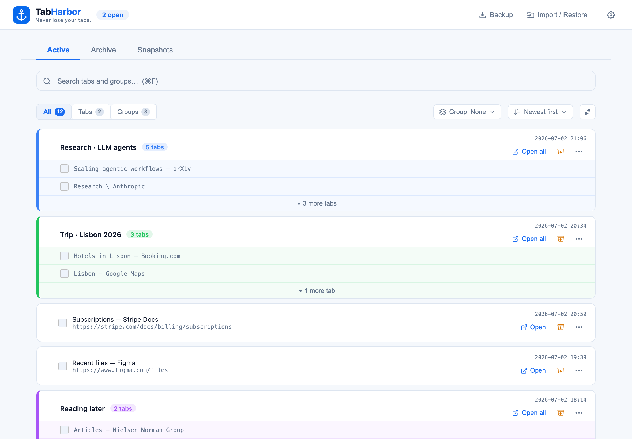Open the Stripe Docs tab
This screenshot has width=632, height=439.
pyautogui.click(x=533, y=327)
